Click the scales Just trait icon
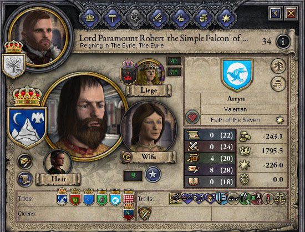The height and width of the screenshot is (232, 305). pyautogui.click(x=280, y=199)
